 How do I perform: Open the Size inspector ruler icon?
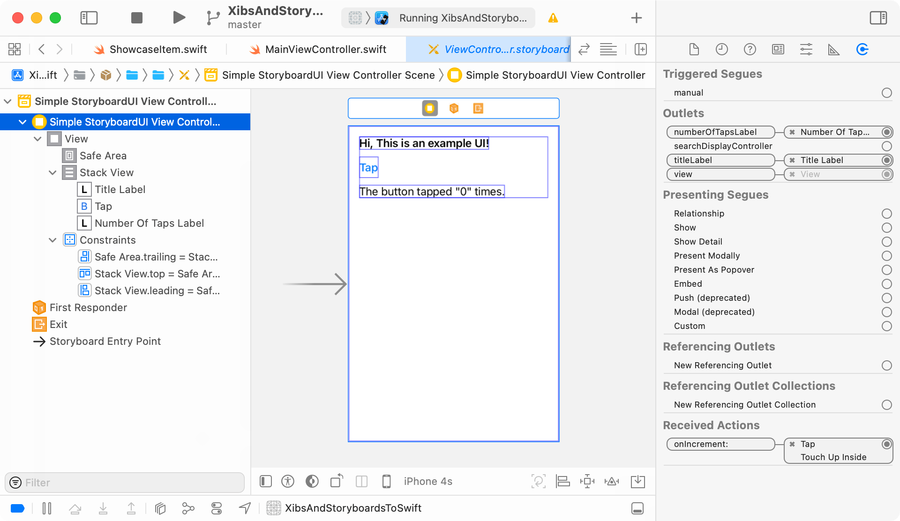coord(833,49)
